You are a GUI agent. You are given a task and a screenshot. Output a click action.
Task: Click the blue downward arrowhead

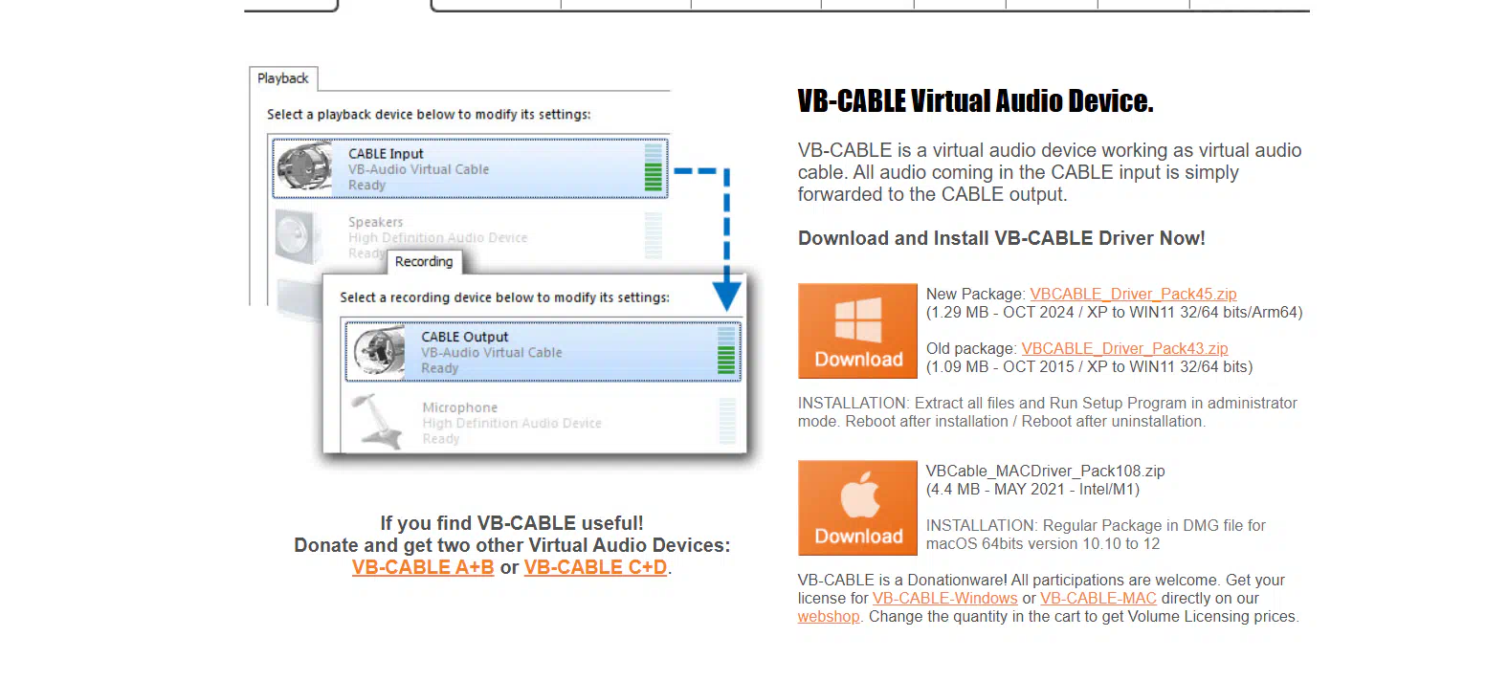[727, 296]
